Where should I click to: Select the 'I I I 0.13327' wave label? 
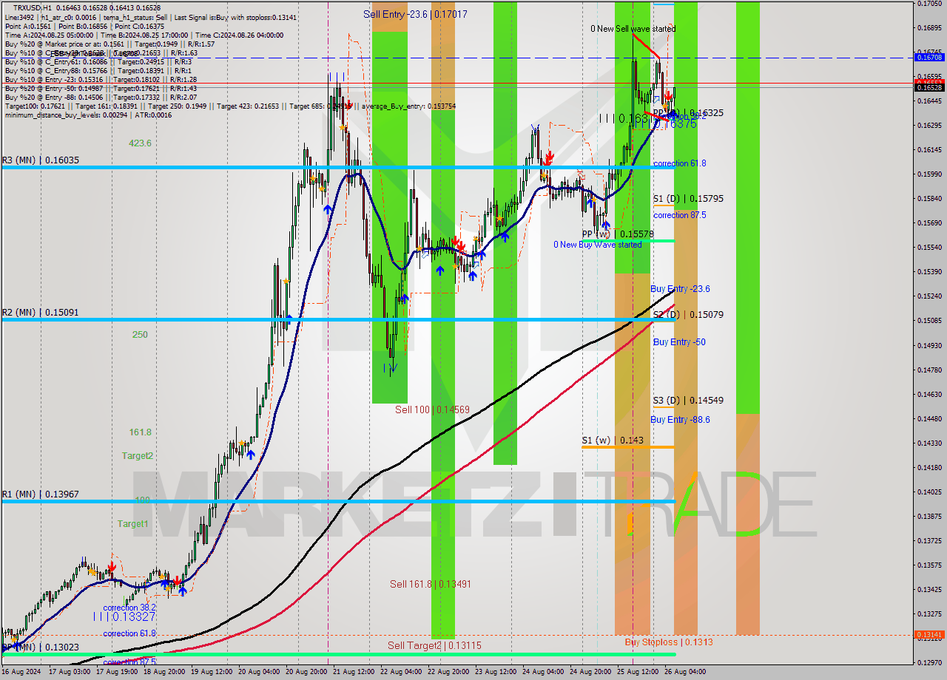tap(124, 616)
